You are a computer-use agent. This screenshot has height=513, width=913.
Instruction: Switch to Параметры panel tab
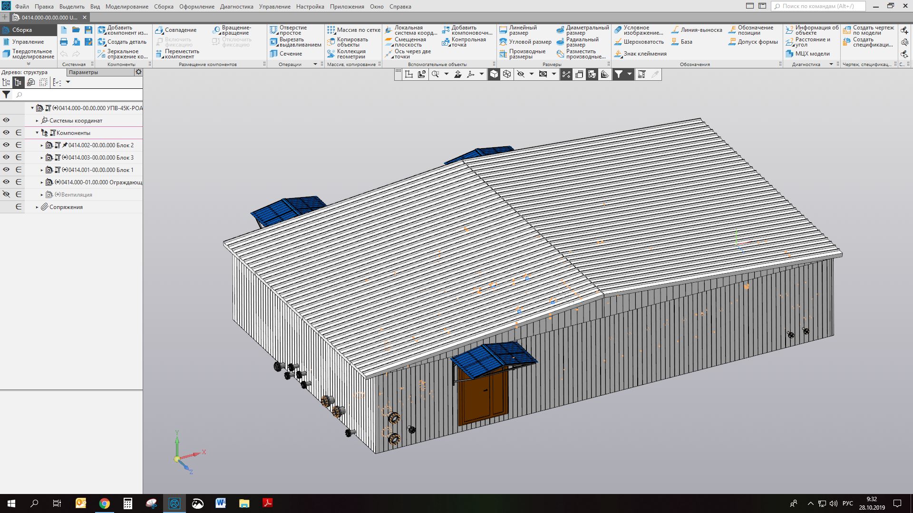[x=83, y=72]
